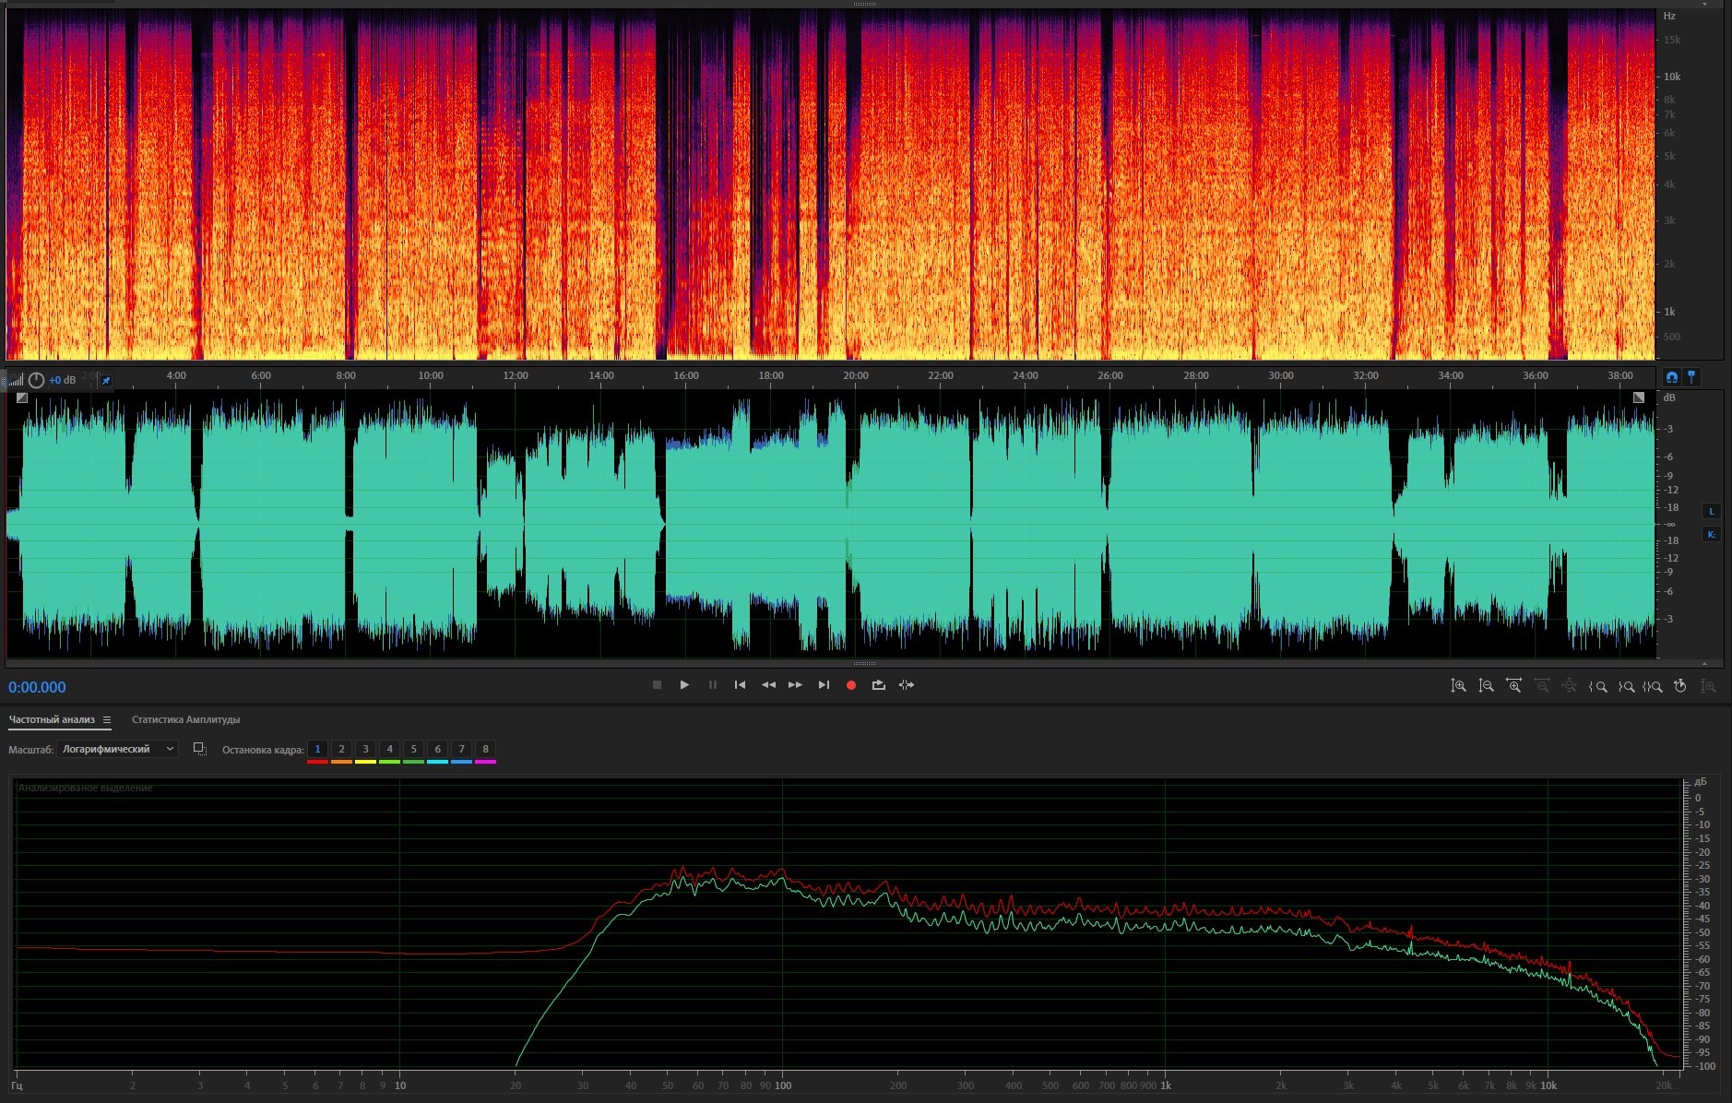
Task: Toggle the HUD pin icon
Action: coord(106,380)
